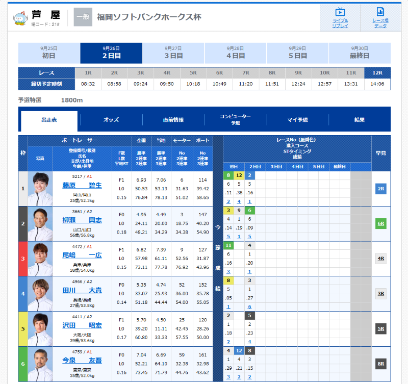Viewport: 408px width, 384px height.
Task: Select race 1R in race row
Action: click(x=88, y=72)
